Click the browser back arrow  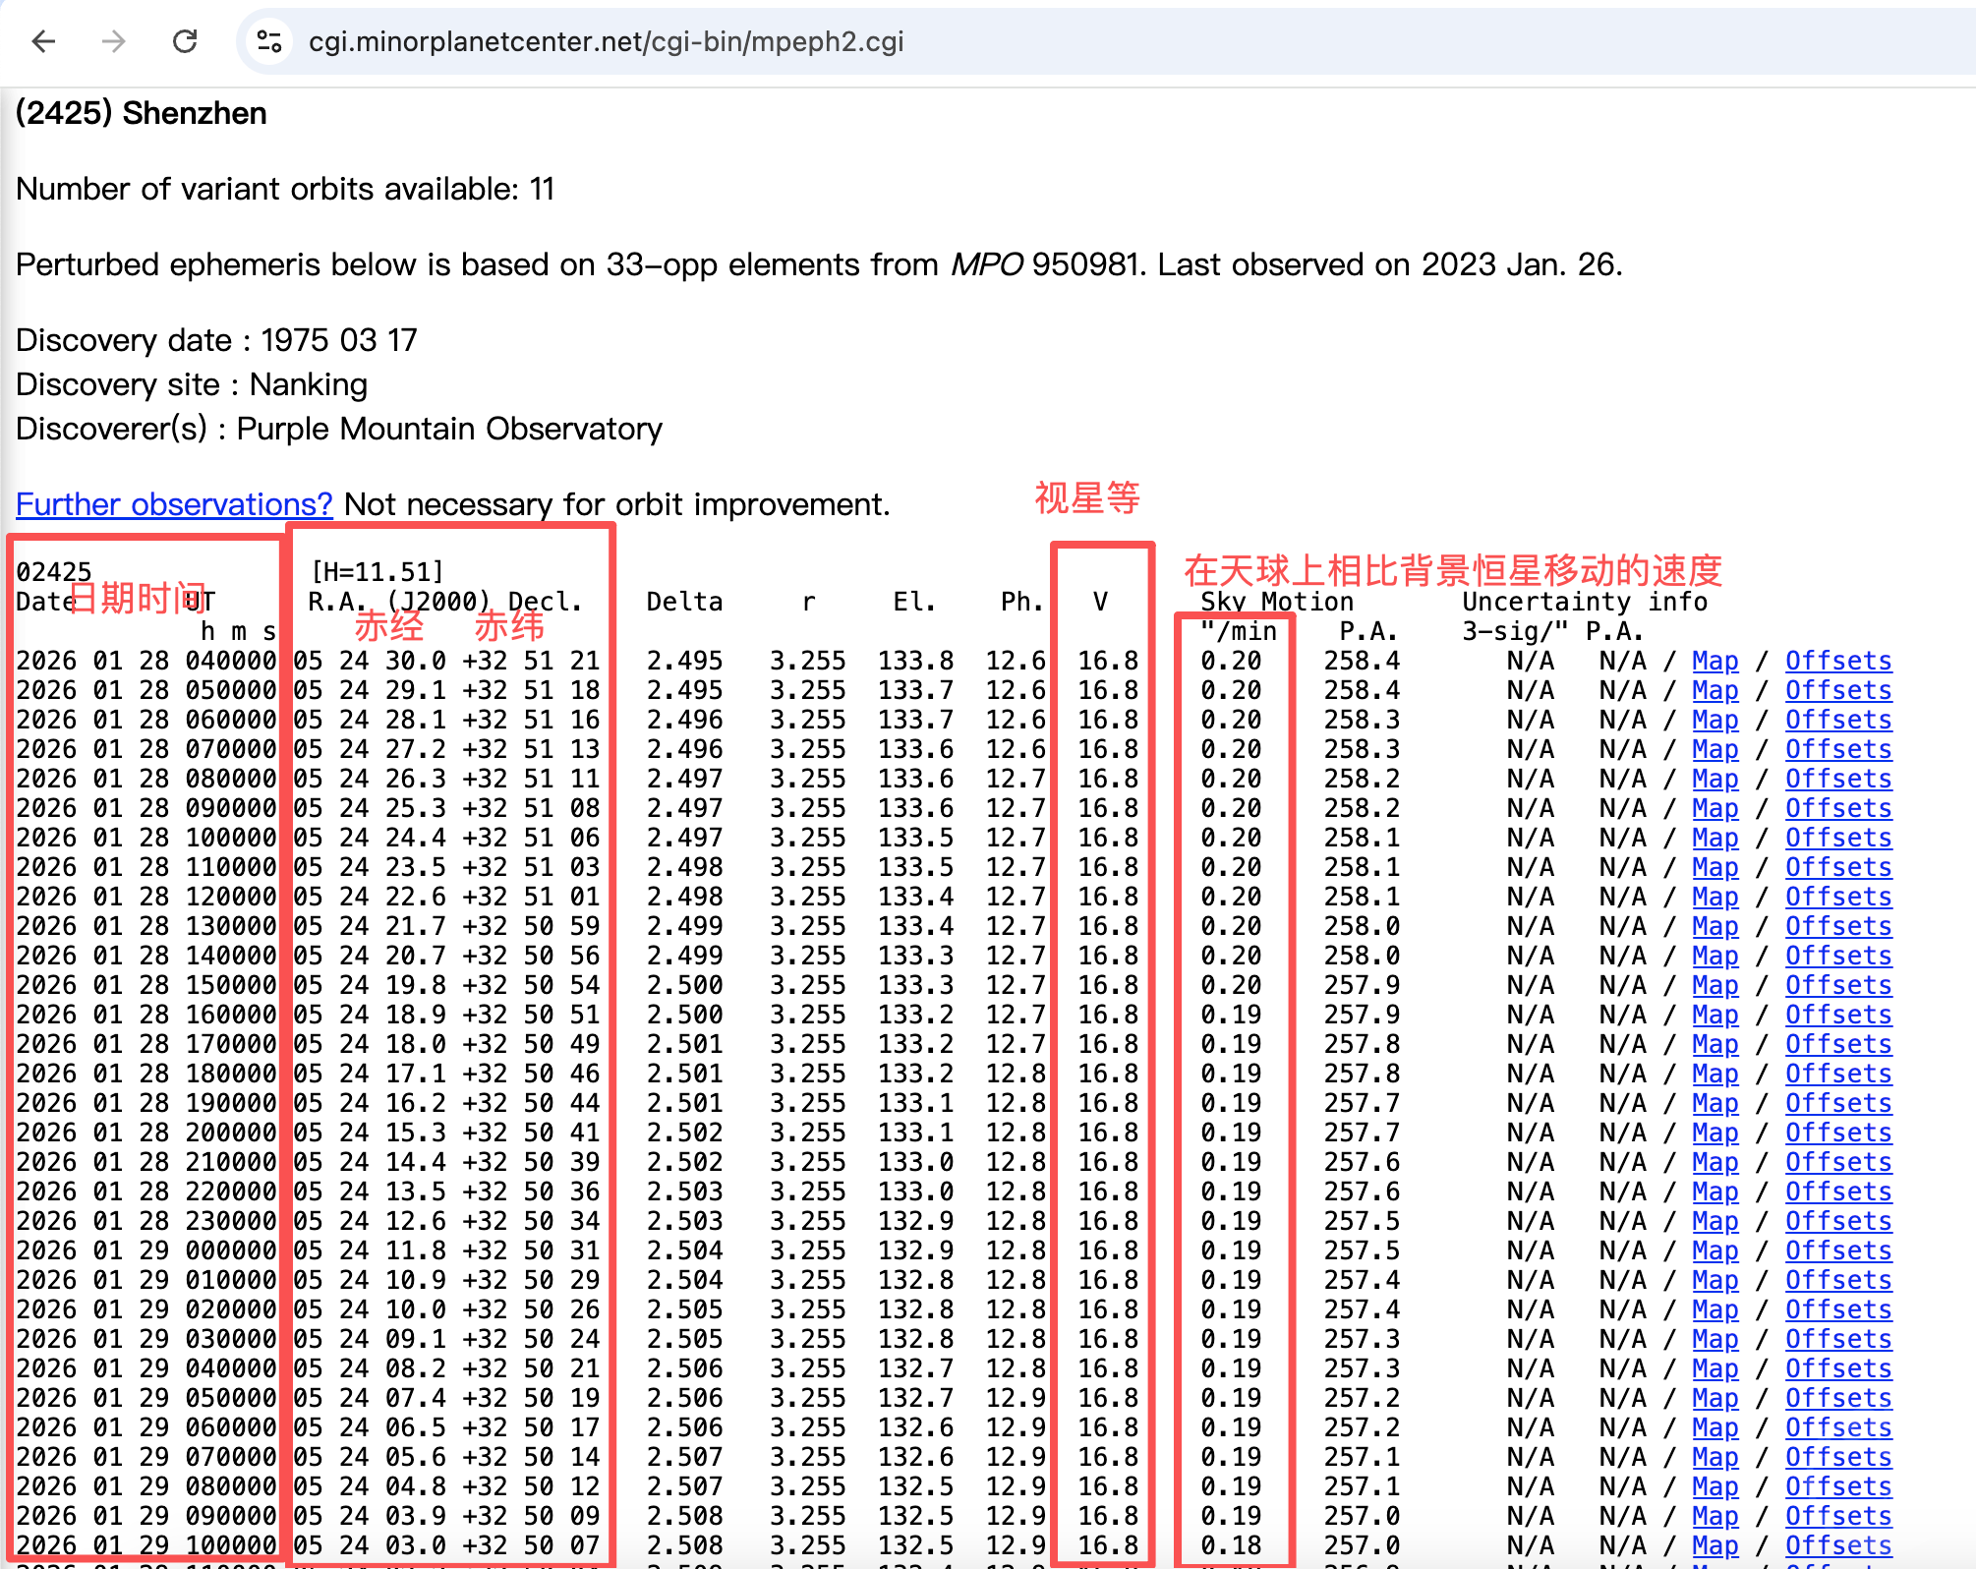click(x=43, y=41)
